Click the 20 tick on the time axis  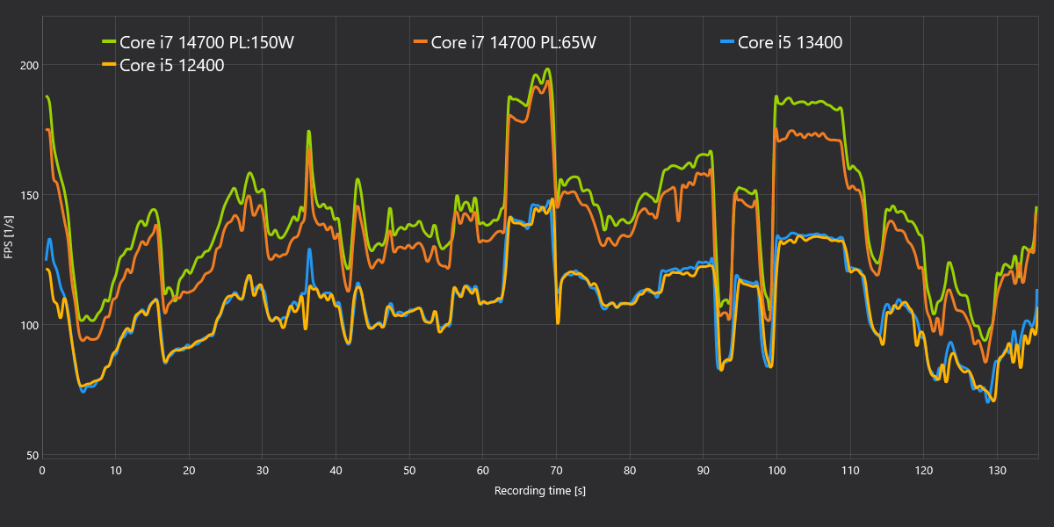point(189,471)
